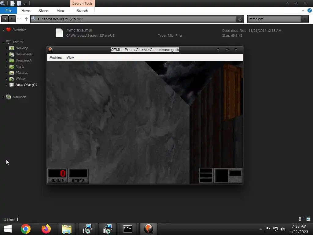
Task: Click the path C:\Windows\System32\en-US
Action: coord(90,35)
